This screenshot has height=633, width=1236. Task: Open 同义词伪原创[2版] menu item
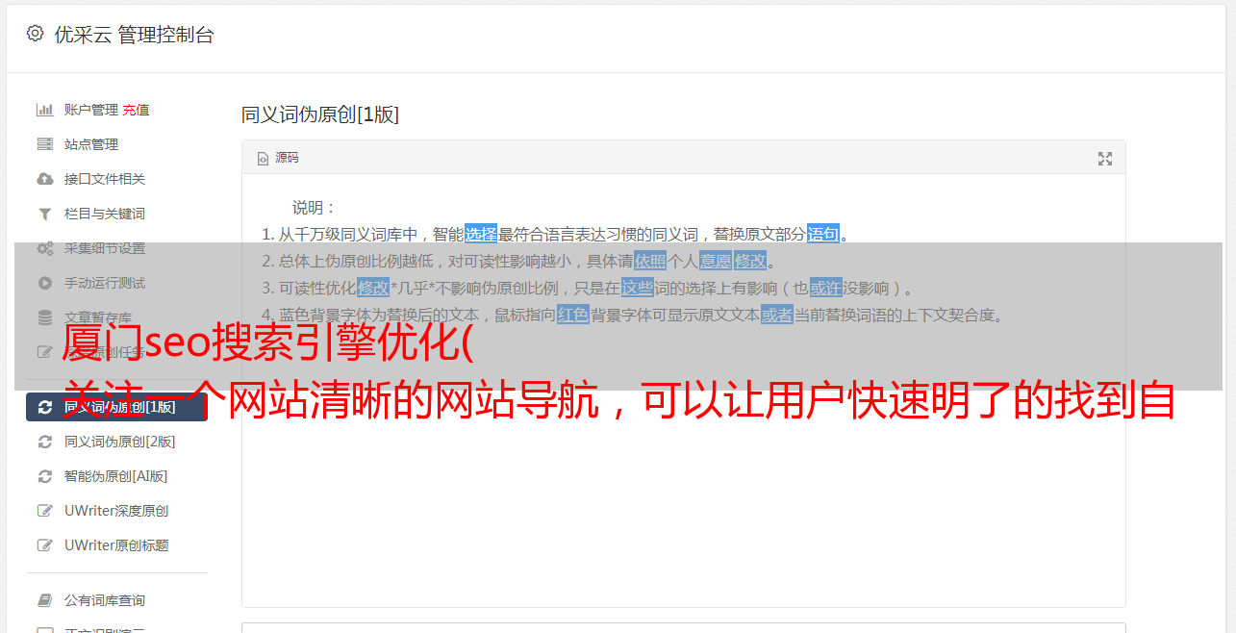pyautogui.click(x=116, y=442)
